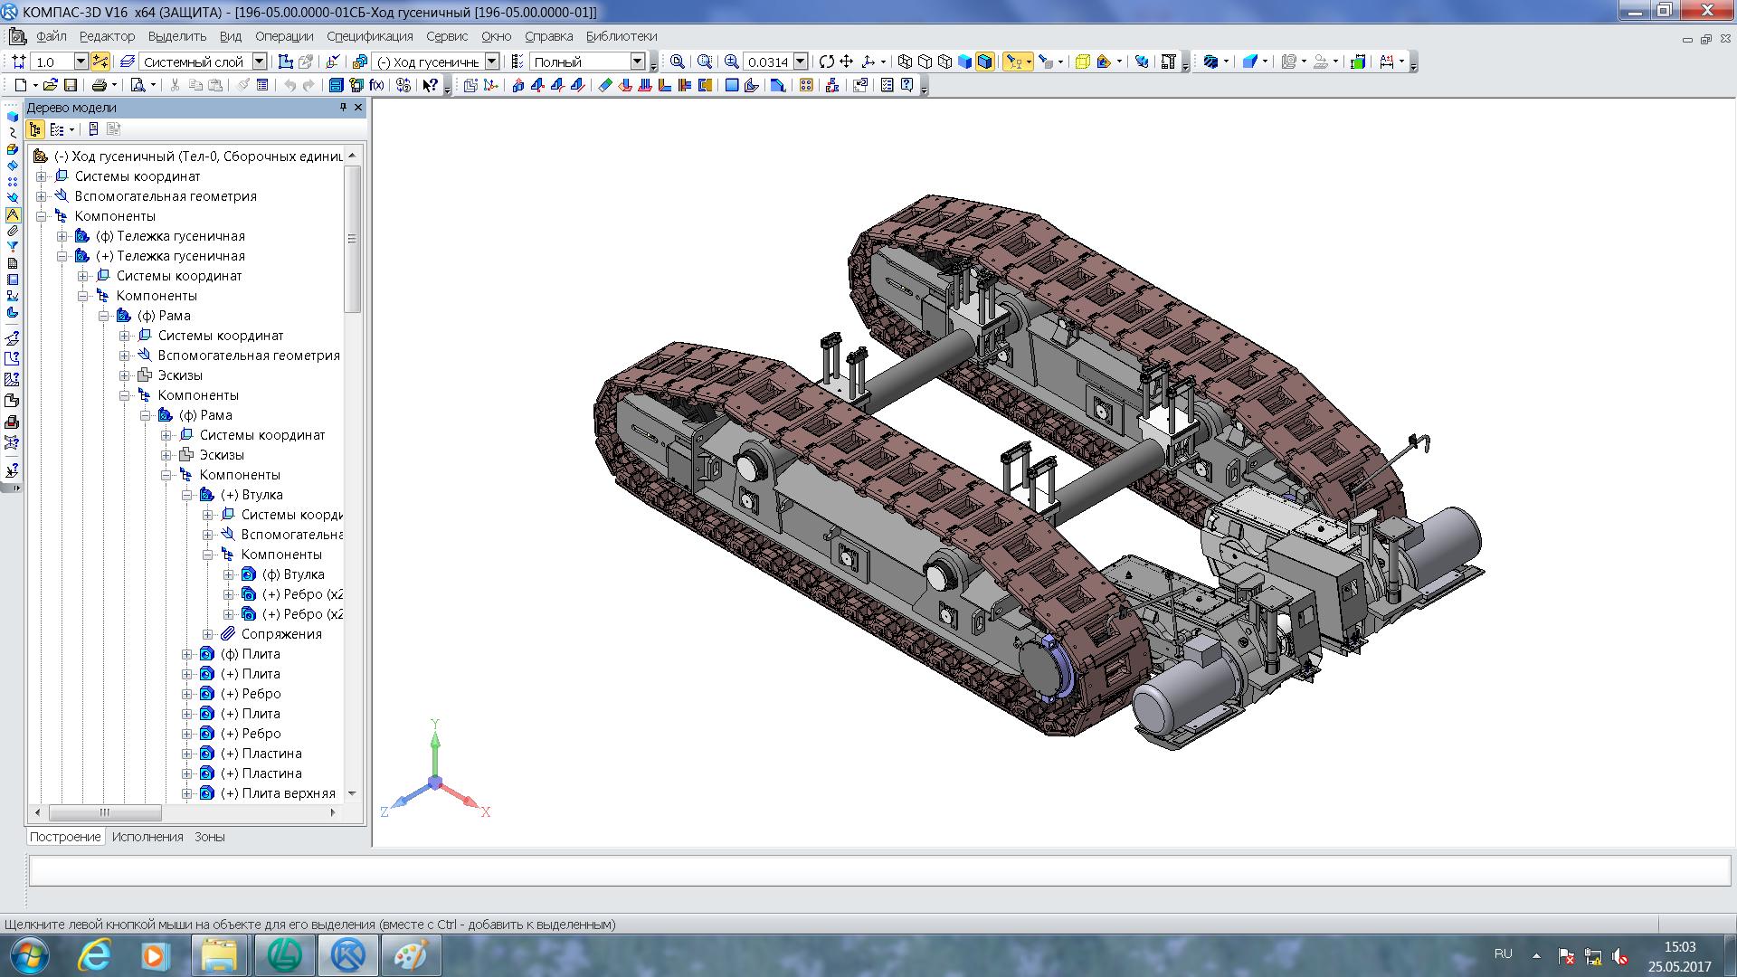The width and height of the screenshot is (1737, 977).
Task: Switch to the Исполнения tab
Action: pyautogui.click(x=147, y=837)
